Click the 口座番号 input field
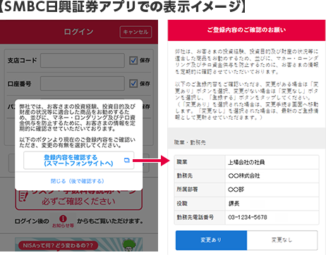 (x=83, y=83)
